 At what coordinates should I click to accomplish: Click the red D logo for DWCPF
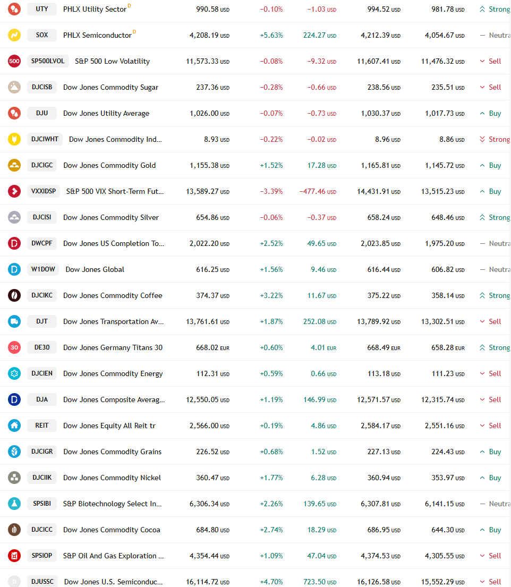(x=14, y=243)
